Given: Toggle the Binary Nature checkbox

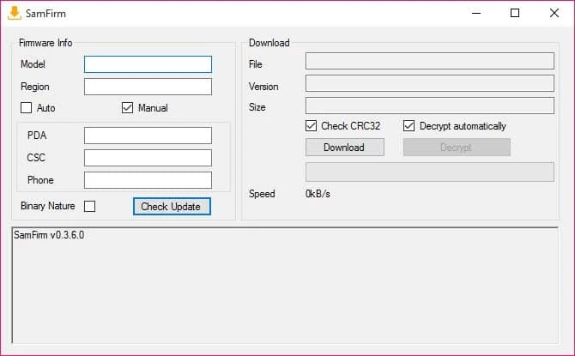Looking at the screenshot, I should click(x=89, y=206).
